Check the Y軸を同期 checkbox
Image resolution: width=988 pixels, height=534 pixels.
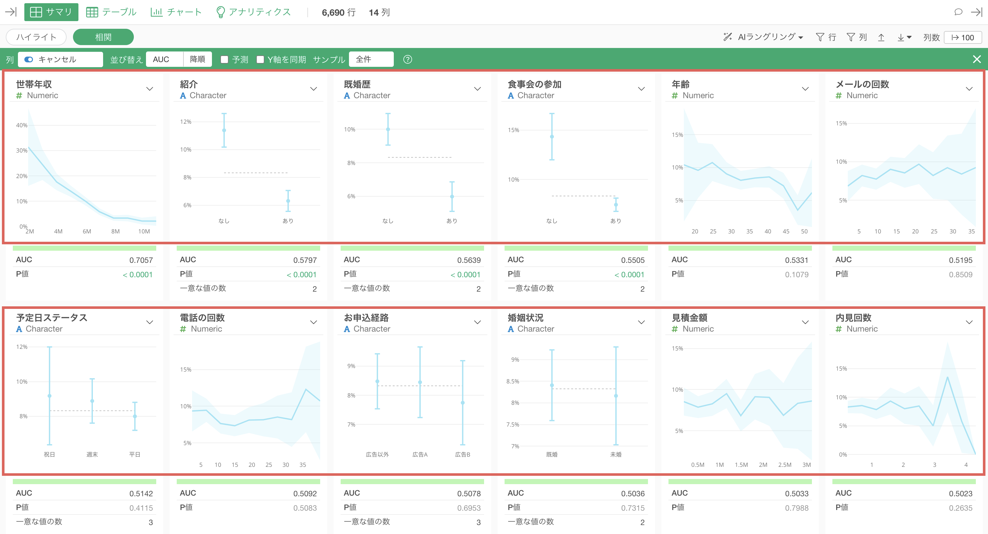[x=260, y=59]
